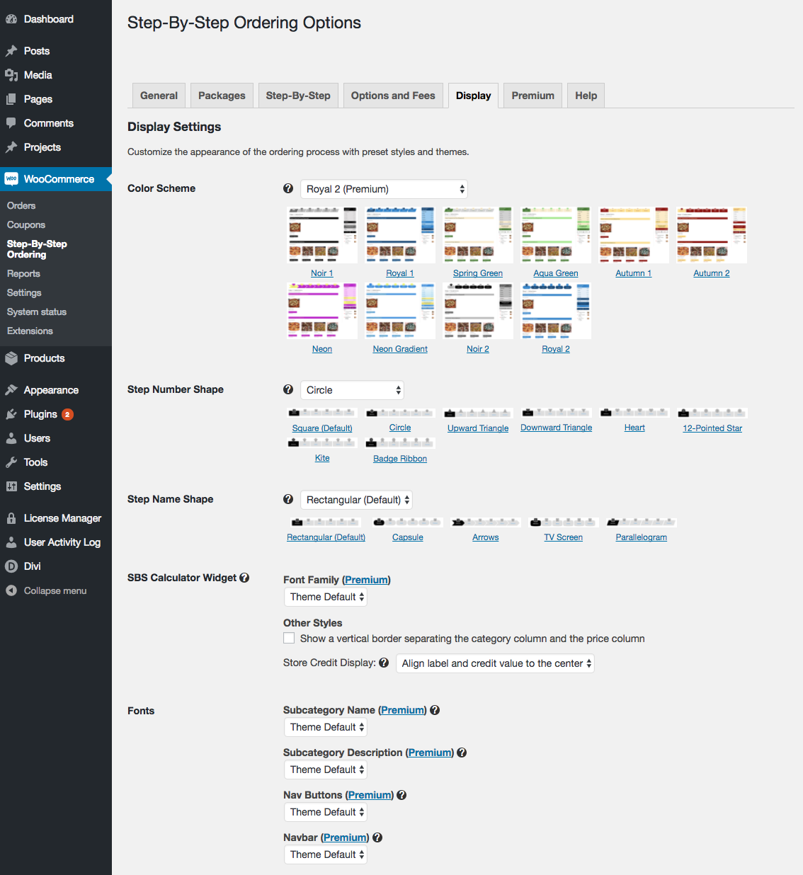
Task: Click help icon beside Color Scheme
Action: [288, 188]
